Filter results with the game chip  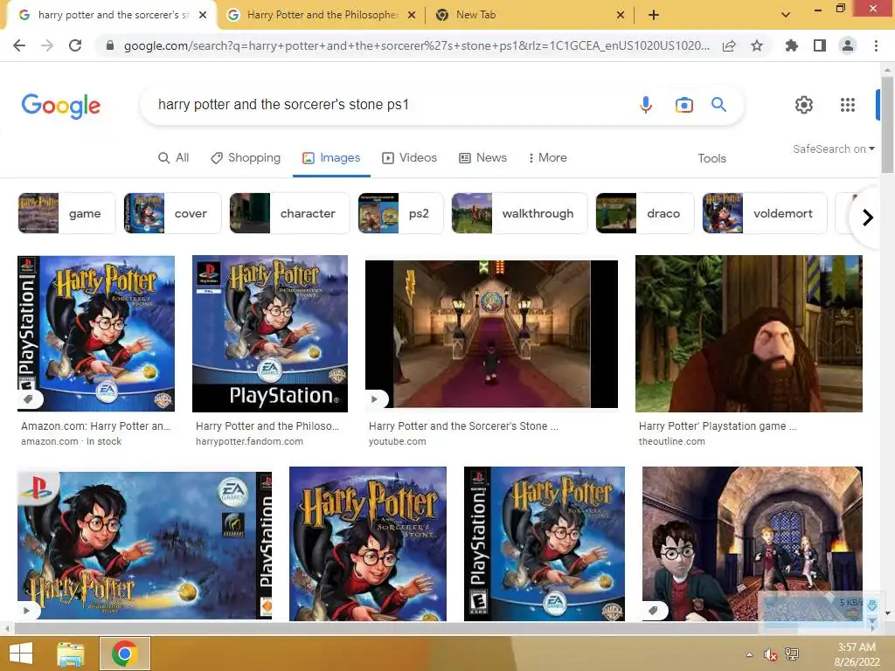pos(66,213)
